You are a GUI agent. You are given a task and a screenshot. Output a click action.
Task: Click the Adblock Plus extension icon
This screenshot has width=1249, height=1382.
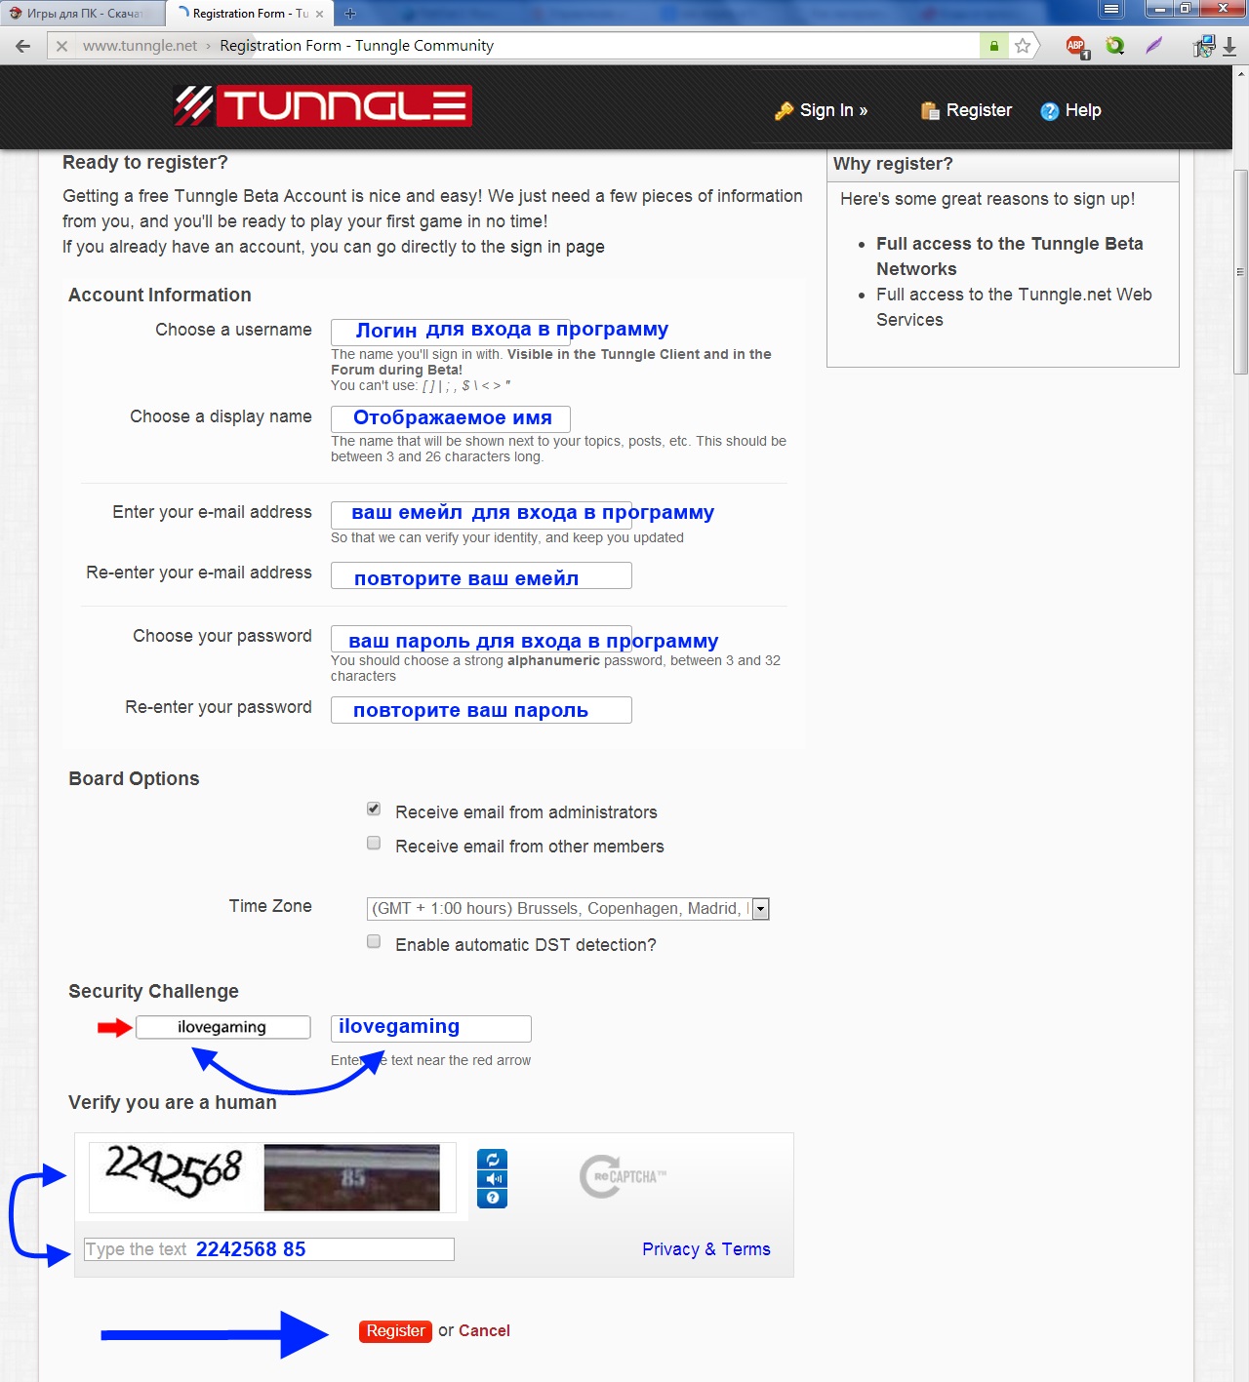pyautogui.click(x=1076, y=46)
